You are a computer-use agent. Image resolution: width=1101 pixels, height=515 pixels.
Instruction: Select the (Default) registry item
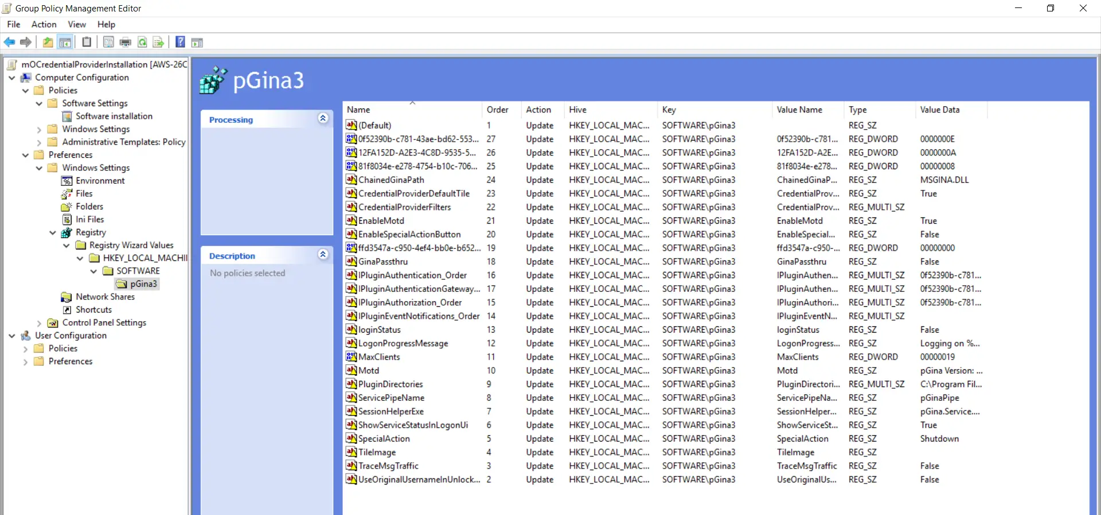(374, 125)
